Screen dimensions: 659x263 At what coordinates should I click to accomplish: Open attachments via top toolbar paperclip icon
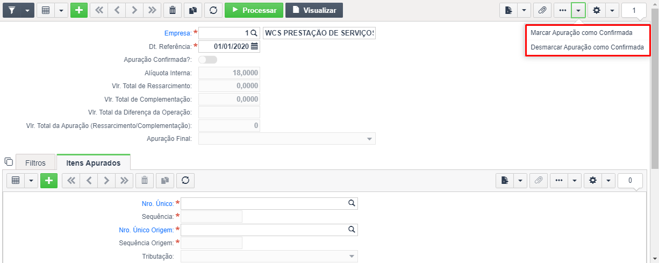point(542,10)
